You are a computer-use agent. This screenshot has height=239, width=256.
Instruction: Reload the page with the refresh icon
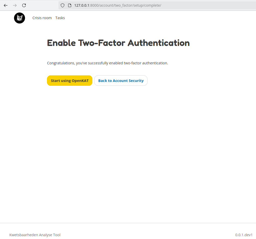24,5
